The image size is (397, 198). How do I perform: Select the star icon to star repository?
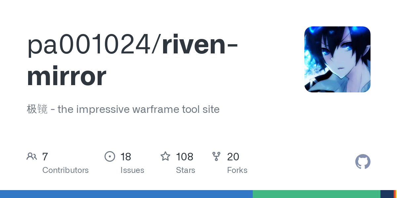pyautogui.click(x=165, y=156)
